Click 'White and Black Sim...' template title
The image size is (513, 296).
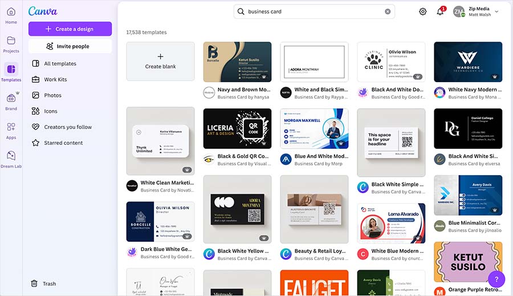tap(321, 90)
